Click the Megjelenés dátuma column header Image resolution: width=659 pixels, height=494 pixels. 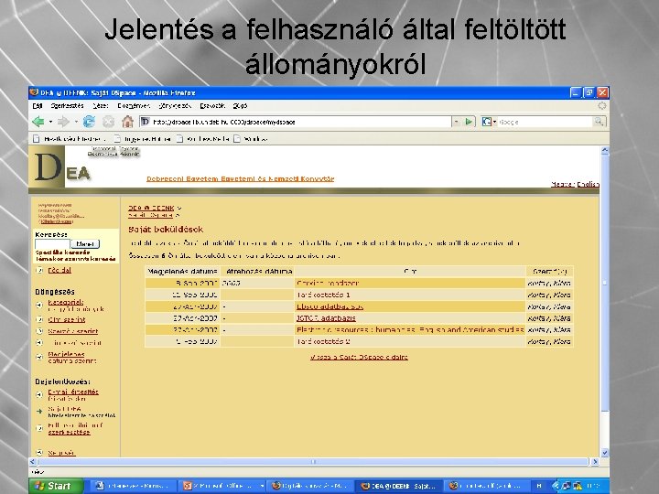point(182,272)
